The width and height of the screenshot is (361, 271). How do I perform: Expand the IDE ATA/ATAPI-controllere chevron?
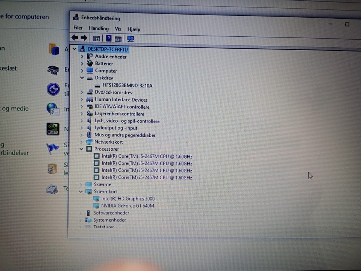pos(82,106)
